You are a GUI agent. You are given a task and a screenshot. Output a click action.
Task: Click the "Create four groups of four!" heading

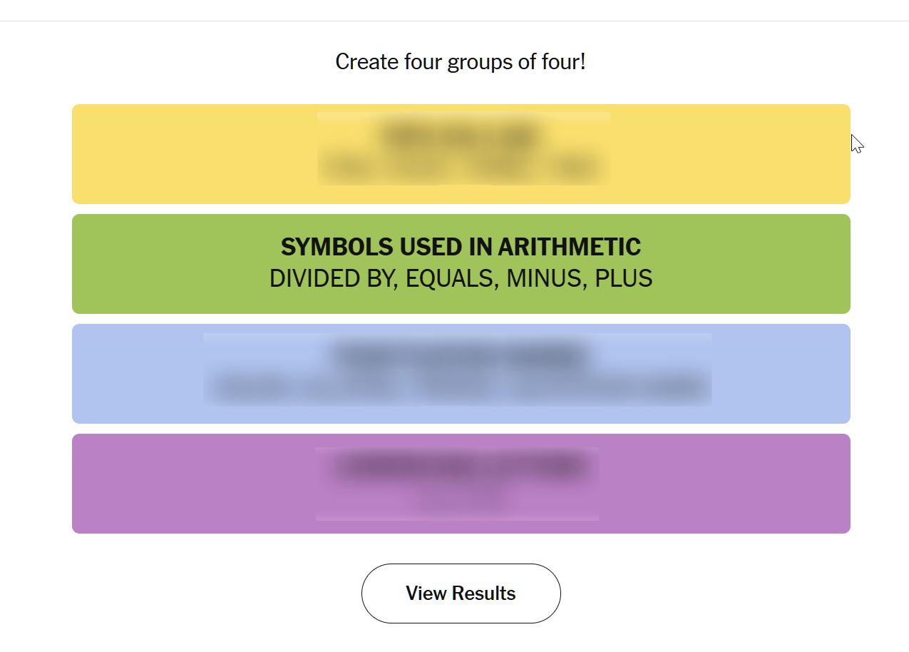[x=461, y=62]
